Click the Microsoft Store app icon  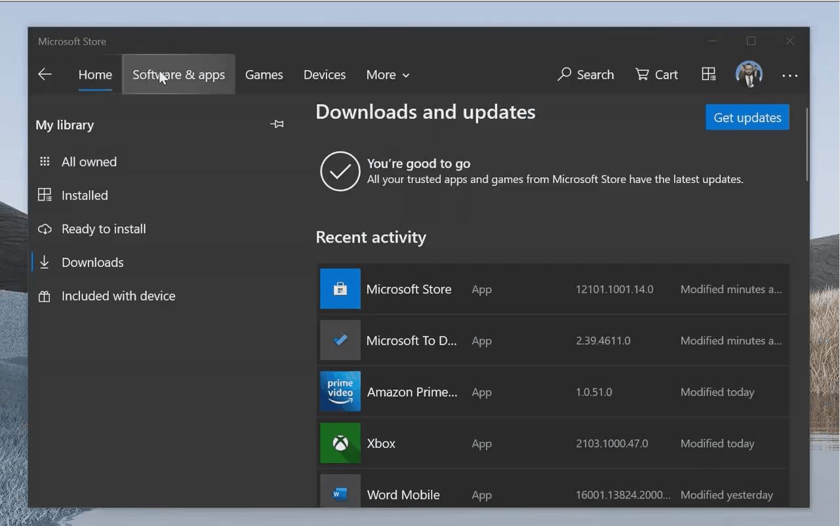click(x=340, y=289)
